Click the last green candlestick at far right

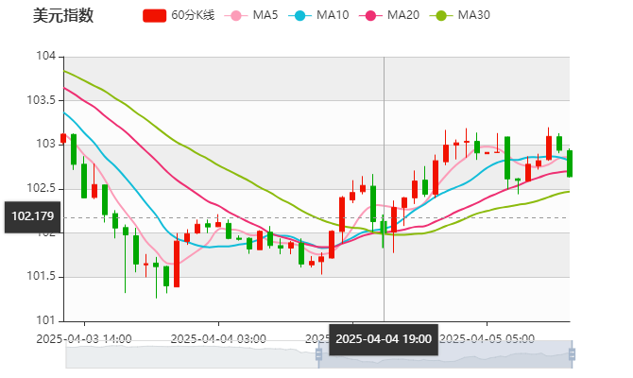point(570,163)
